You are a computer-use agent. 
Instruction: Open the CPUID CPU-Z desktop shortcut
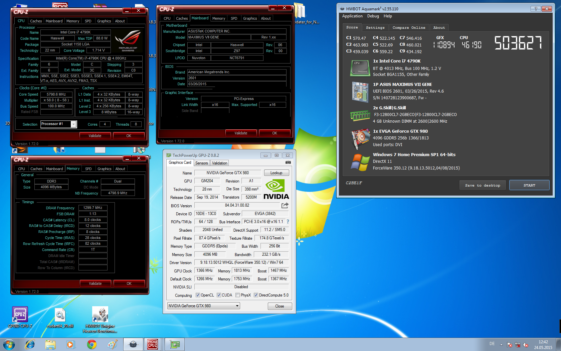(x=20, y=317)
